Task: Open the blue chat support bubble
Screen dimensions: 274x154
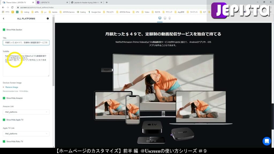Action: (x=267, y=141)
